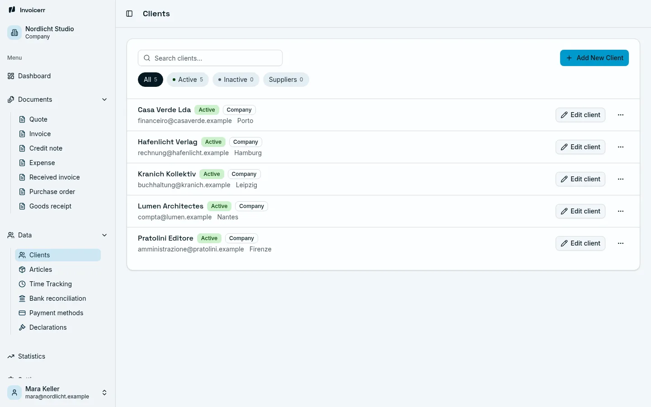Filter by Inactive clients
This screenshot has height=407, width=651.
(x=236, y=80)
